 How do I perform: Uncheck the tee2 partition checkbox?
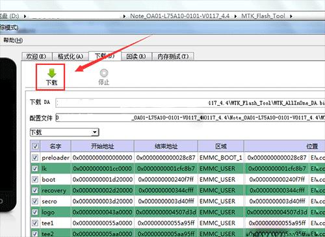pyautogui.click(x=35, y=234)
